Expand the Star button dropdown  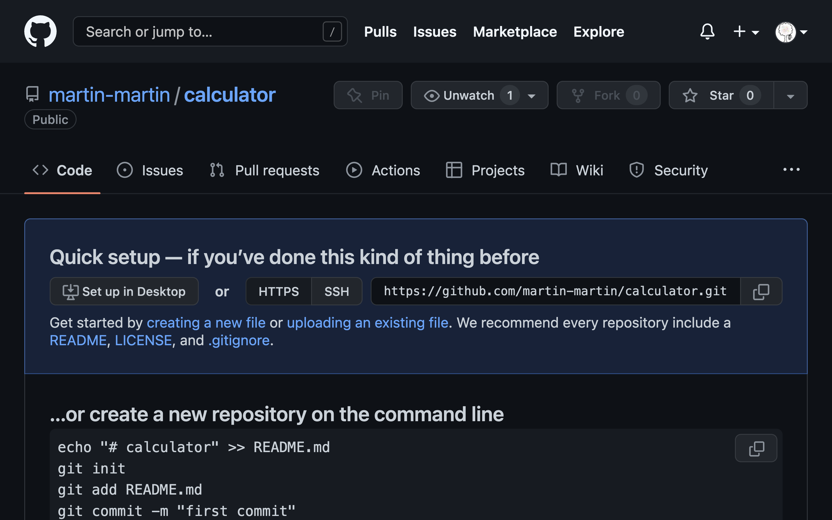click(790, 95)
